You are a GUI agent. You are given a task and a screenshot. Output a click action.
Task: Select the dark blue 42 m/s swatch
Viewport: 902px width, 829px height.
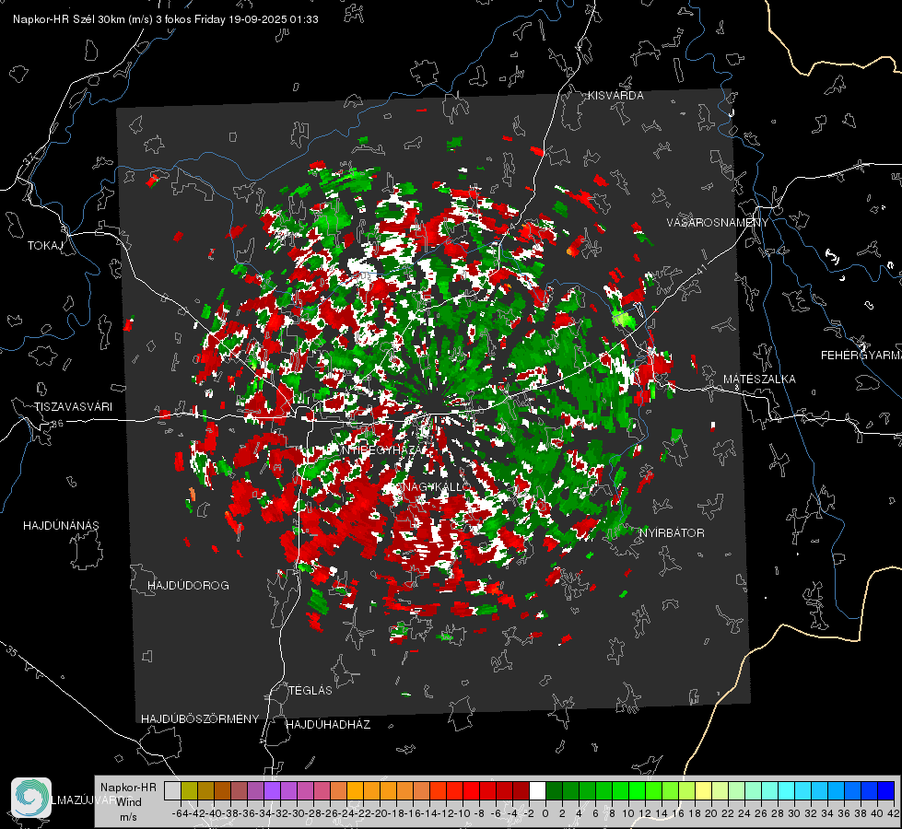click(x=885, y=791)
